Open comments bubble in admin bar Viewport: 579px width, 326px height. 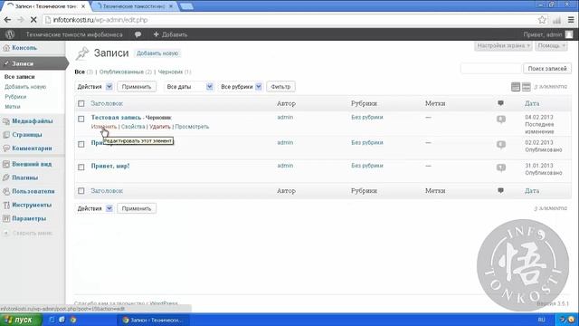pyautogui.click(x=138, y=34)
